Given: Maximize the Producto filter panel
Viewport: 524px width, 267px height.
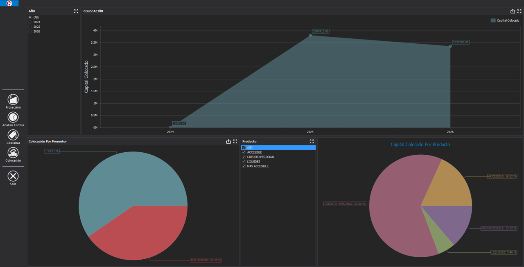Looking at the screenshot, I should coord(312,142).
